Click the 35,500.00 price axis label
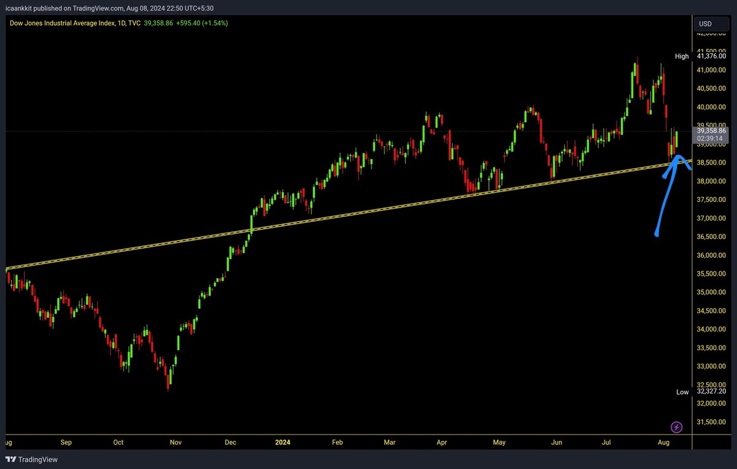The height and width of the screenshot is (469, 737). pyautogui.click(x=711, y=274)
